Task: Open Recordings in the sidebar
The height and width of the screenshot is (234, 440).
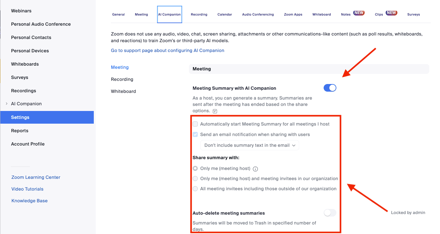Action: (24, 91)
